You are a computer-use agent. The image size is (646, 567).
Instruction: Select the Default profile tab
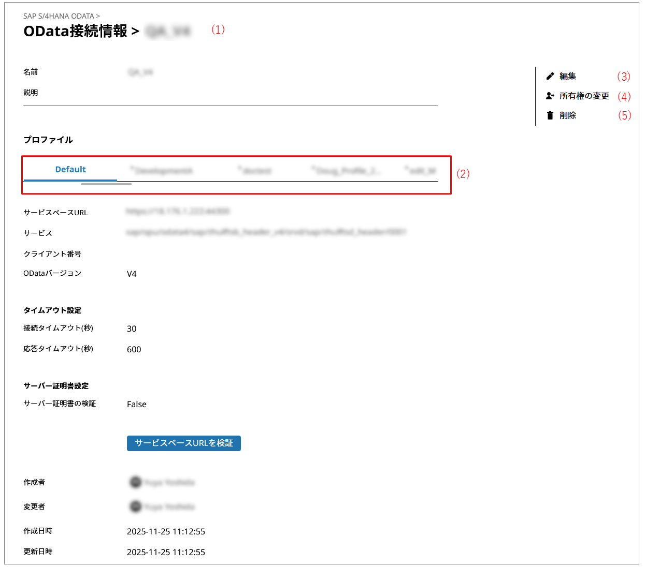[70, 170]
